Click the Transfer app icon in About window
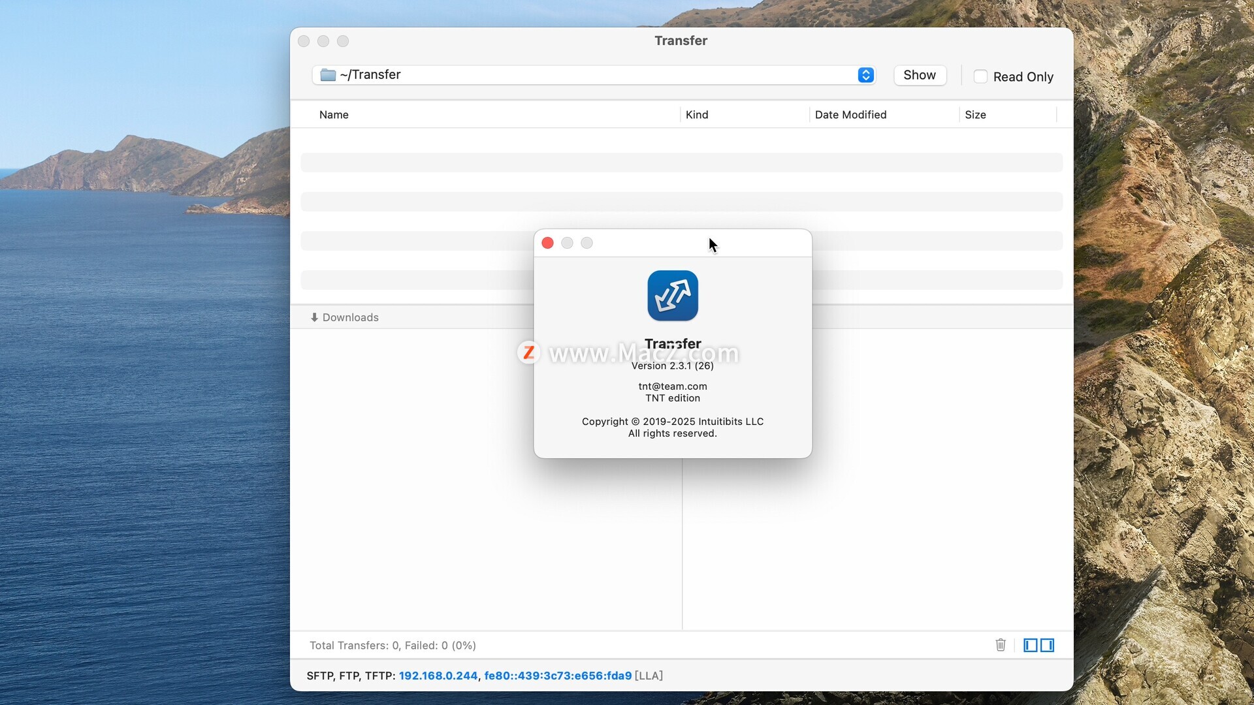The image size is (1254, 705). point(672,296)
